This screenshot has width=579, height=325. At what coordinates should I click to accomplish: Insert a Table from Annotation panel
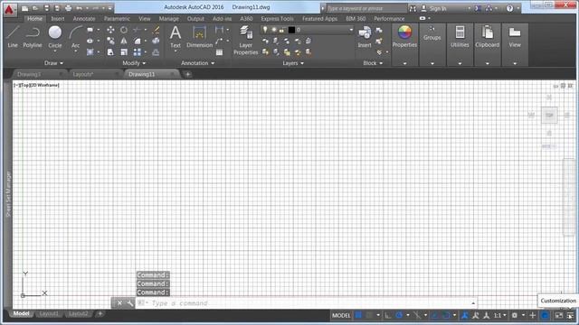[219, 52]
